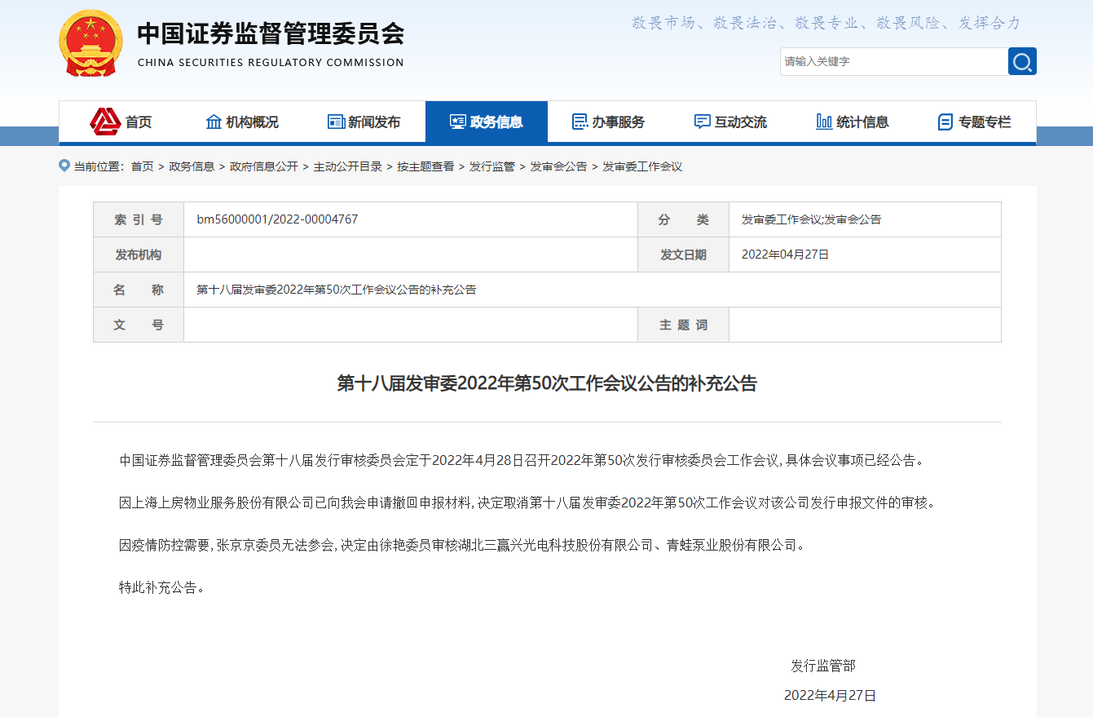The image size is (1093, 717).
Task: Click 发审会公告 breadcrumb link
Action: 559,166
